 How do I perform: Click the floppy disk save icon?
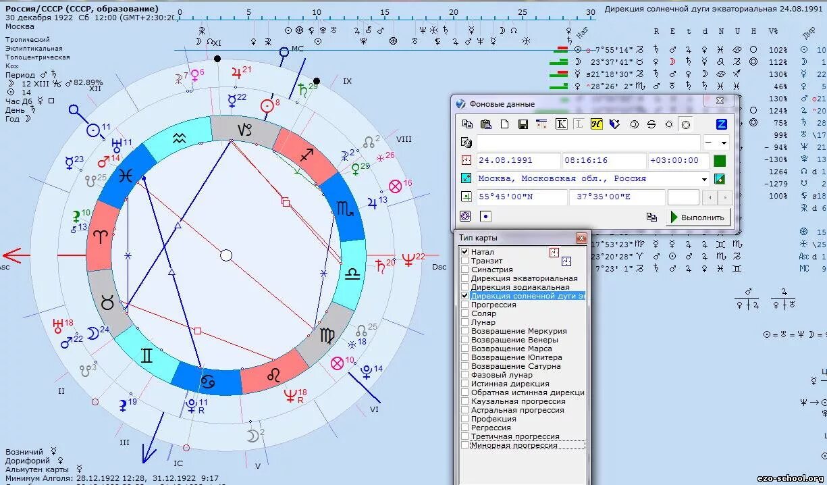click(523, 124)
